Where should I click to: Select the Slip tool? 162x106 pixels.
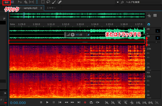[31, 2]
